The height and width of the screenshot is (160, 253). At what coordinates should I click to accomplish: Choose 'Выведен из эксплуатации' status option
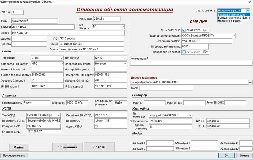click(234, 18)
